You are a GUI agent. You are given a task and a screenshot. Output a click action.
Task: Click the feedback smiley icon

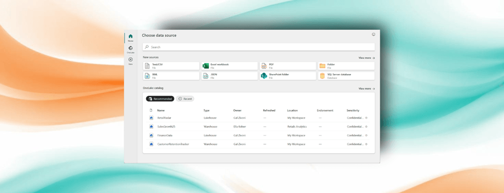[373, 34]
